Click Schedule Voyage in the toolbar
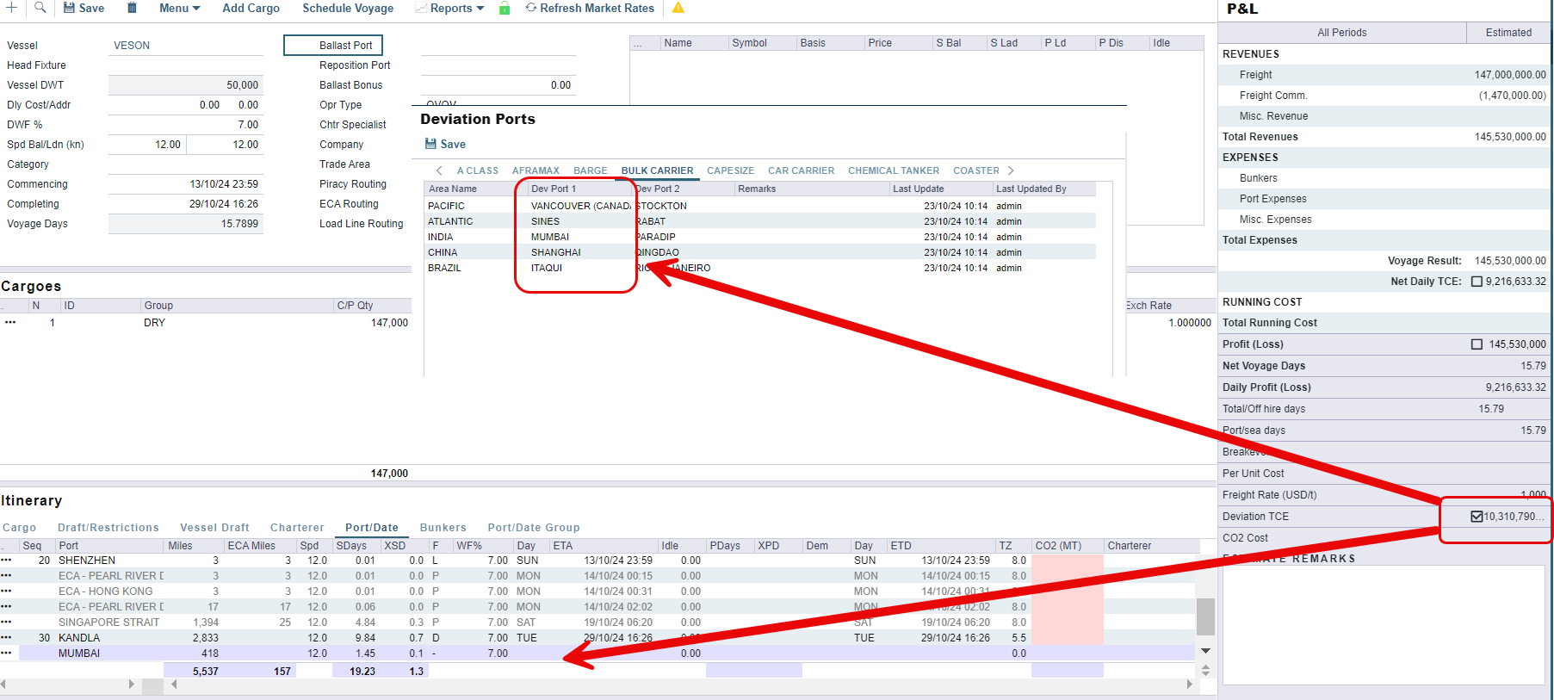 click(348, 9)
